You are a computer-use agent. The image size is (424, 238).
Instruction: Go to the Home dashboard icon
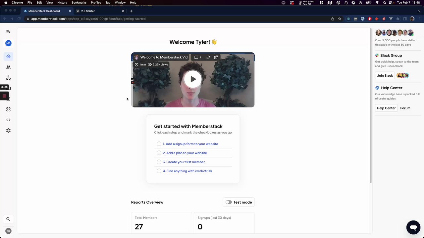8,56
